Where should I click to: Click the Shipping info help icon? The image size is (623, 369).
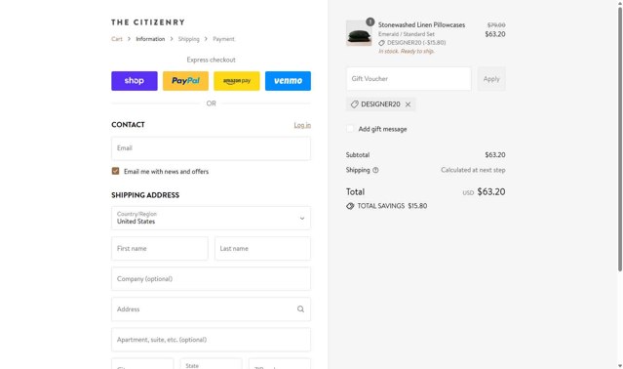(375, 170)
